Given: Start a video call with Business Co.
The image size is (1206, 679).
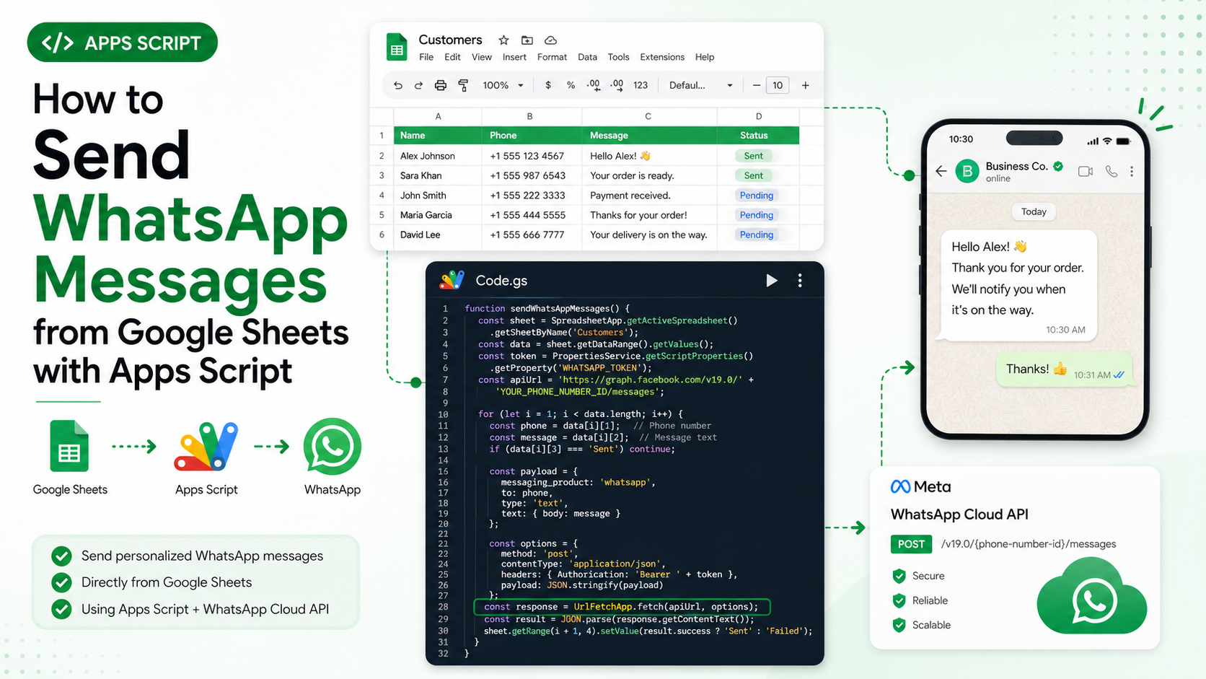Looking at the screenshot, I should (x=1086, y=171).
